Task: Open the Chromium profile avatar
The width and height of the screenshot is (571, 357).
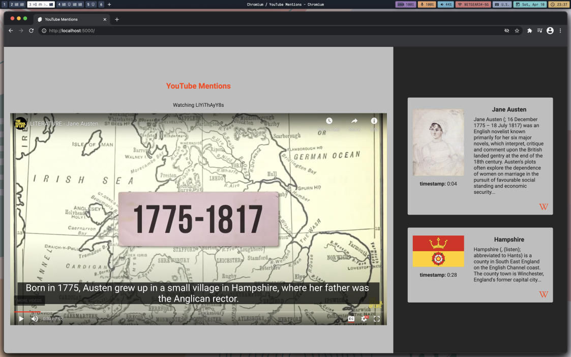Action: [x=550, y=31]
